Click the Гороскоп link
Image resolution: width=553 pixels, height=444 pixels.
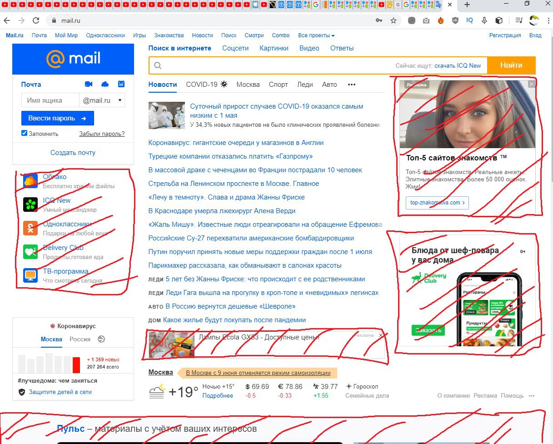click(x=365, y=386)
